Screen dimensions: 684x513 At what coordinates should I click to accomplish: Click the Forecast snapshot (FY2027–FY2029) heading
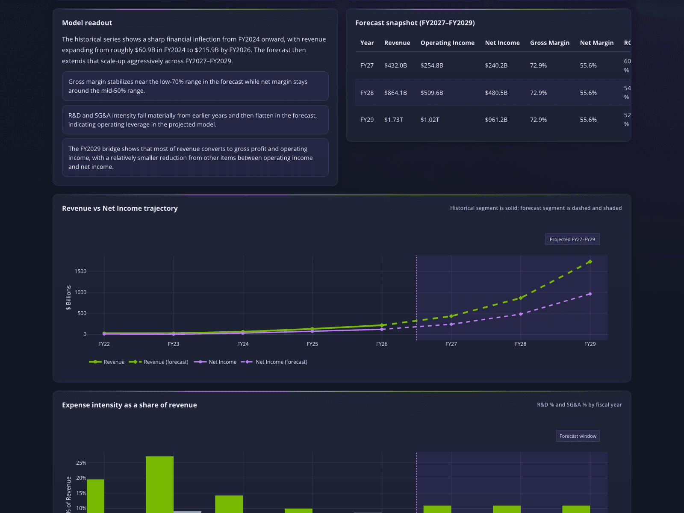pos(415,23)
